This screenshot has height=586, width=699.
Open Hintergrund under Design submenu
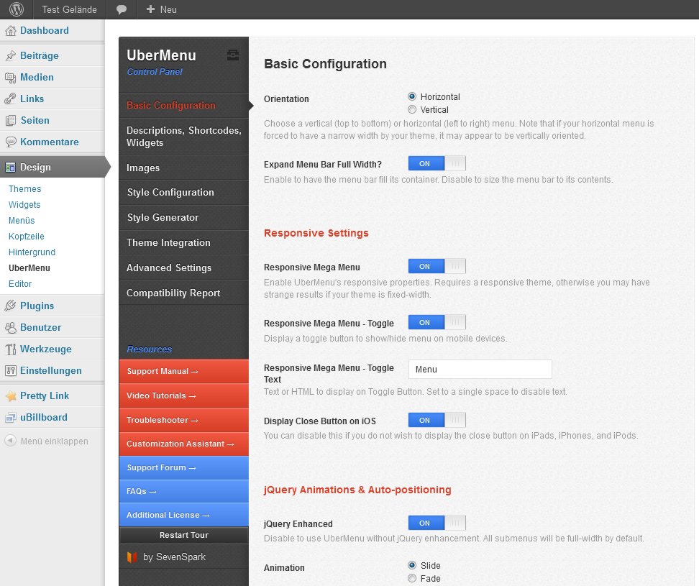coord(32,252)
